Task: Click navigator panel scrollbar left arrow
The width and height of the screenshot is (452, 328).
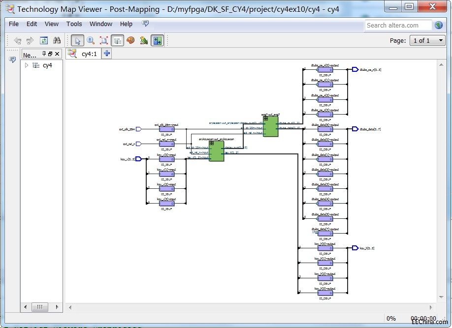Action: pos(26,307)
